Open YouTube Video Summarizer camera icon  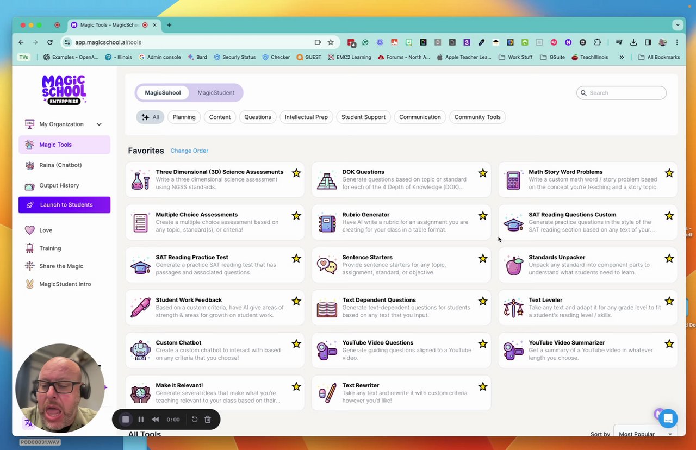coord(513,351)
